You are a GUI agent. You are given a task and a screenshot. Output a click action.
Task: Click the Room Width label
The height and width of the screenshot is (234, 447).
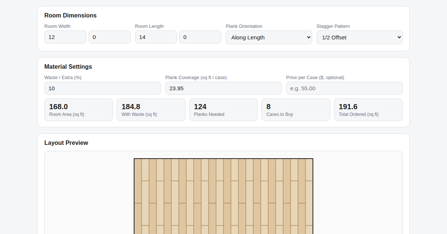[x=57, y=26]
